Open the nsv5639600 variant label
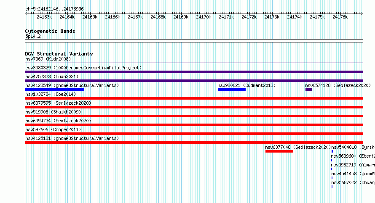Image resolution: width=375 pixels, height=203 pixels. click(353, 156)
